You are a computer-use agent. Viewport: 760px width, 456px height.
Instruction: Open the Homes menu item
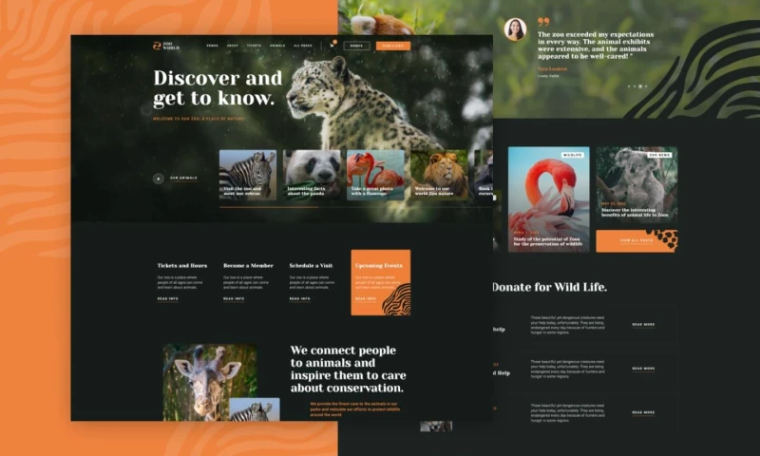tap(212, 46)
